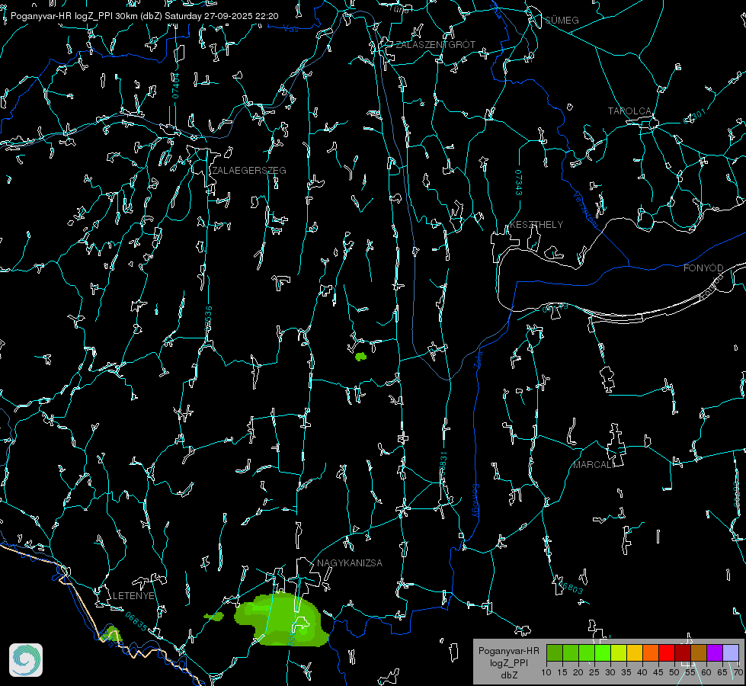Screen dimensions: 746x686
Task: Pick the orange 40-45 dBZ swatch
Action: [651, 653]
